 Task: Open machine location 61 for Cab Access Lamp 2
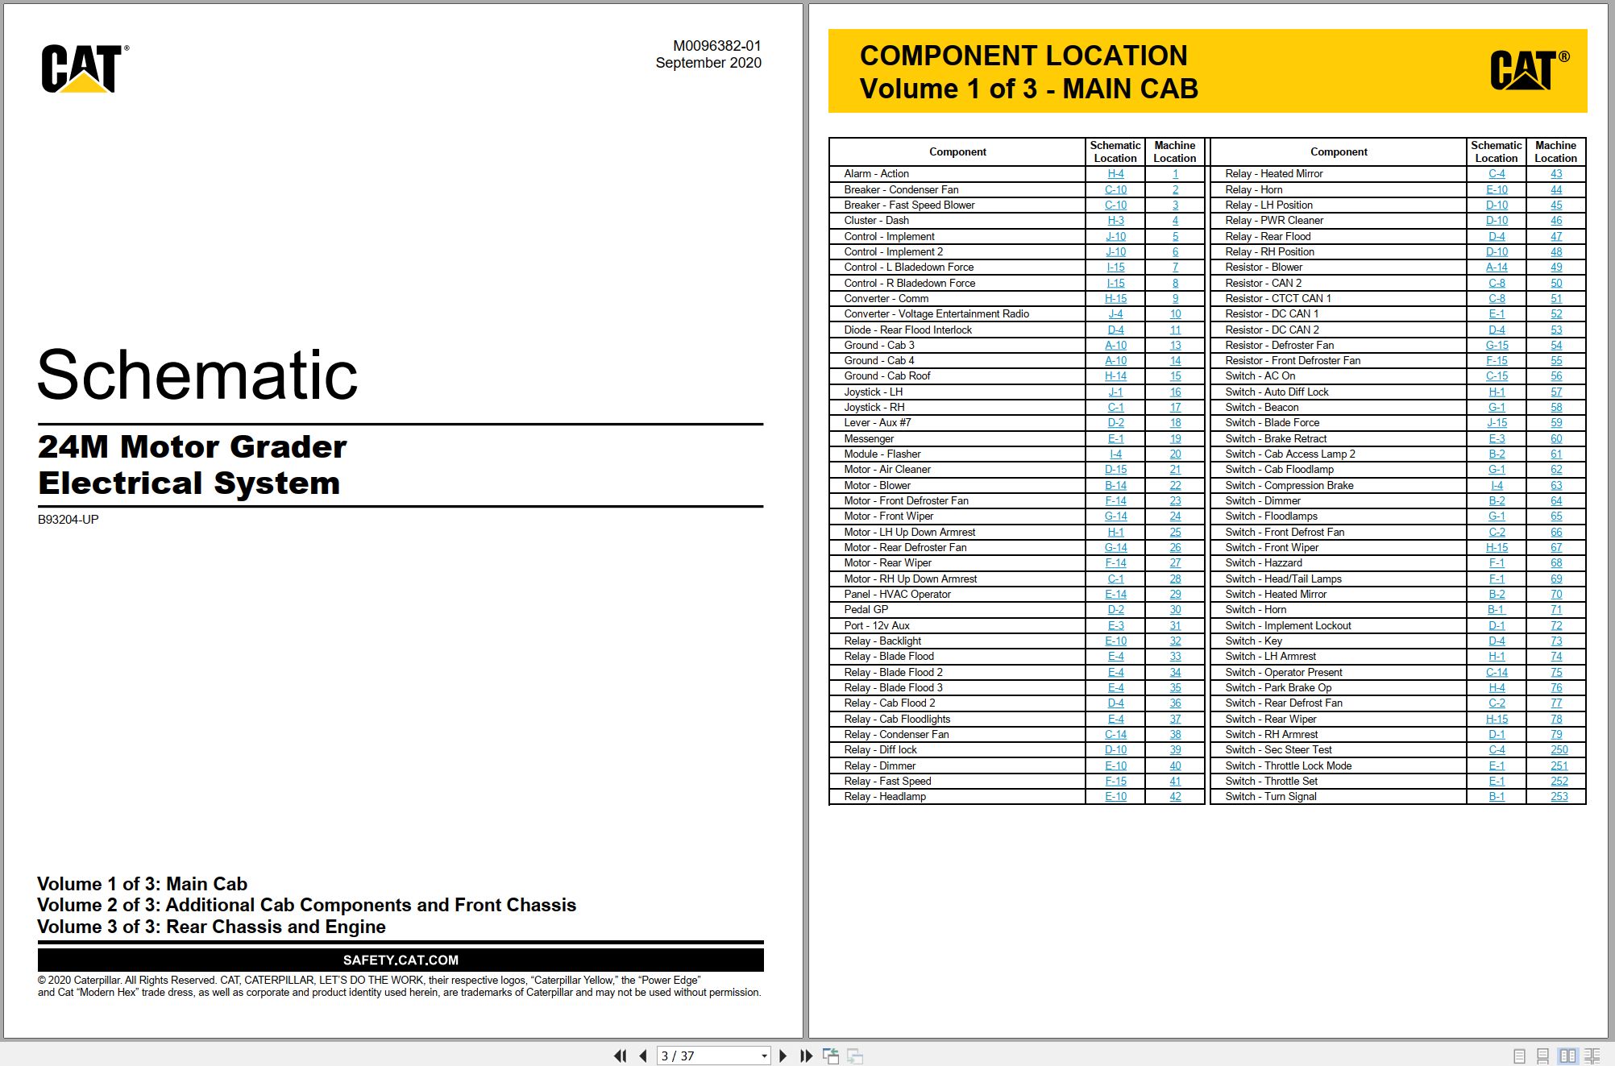coord(1556,454)
